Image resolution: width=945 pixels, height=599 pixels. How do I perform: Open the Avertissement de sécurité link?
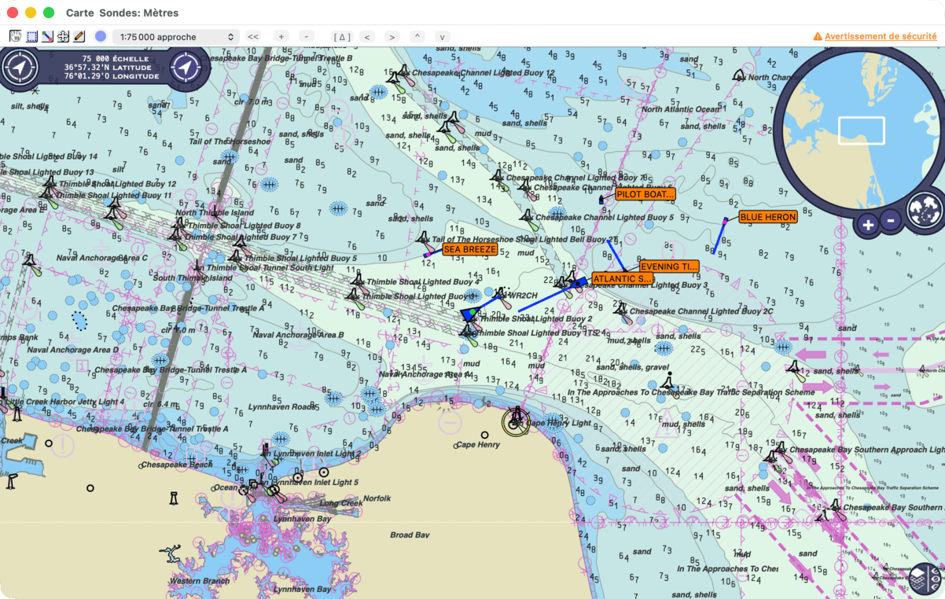[x=875, y=36]
